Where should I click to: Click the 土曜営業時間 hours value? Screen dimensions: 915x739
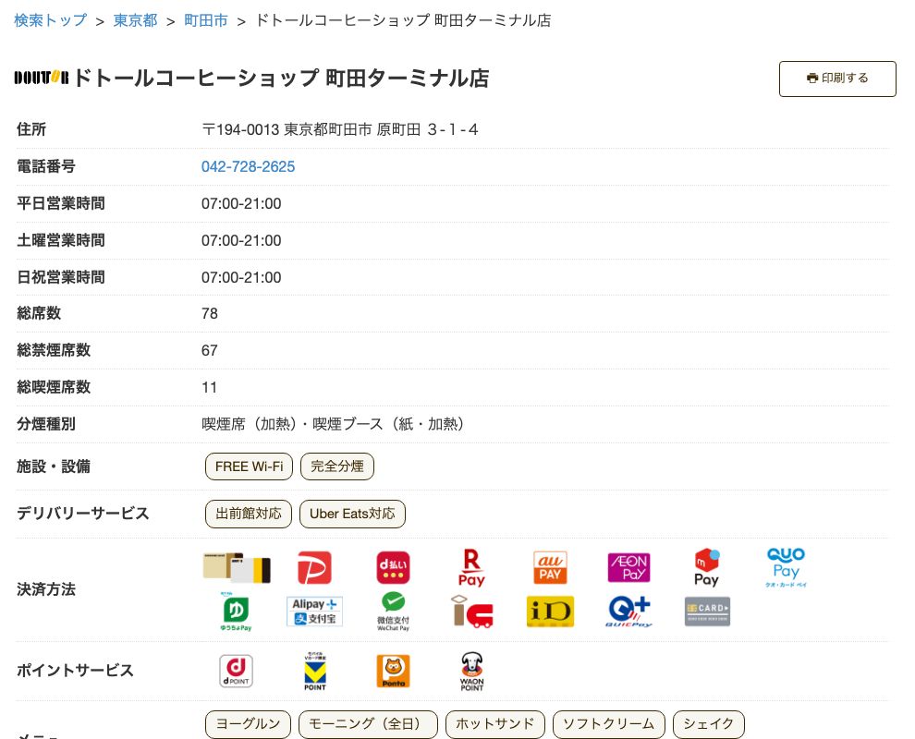click(x=241, y=240)
